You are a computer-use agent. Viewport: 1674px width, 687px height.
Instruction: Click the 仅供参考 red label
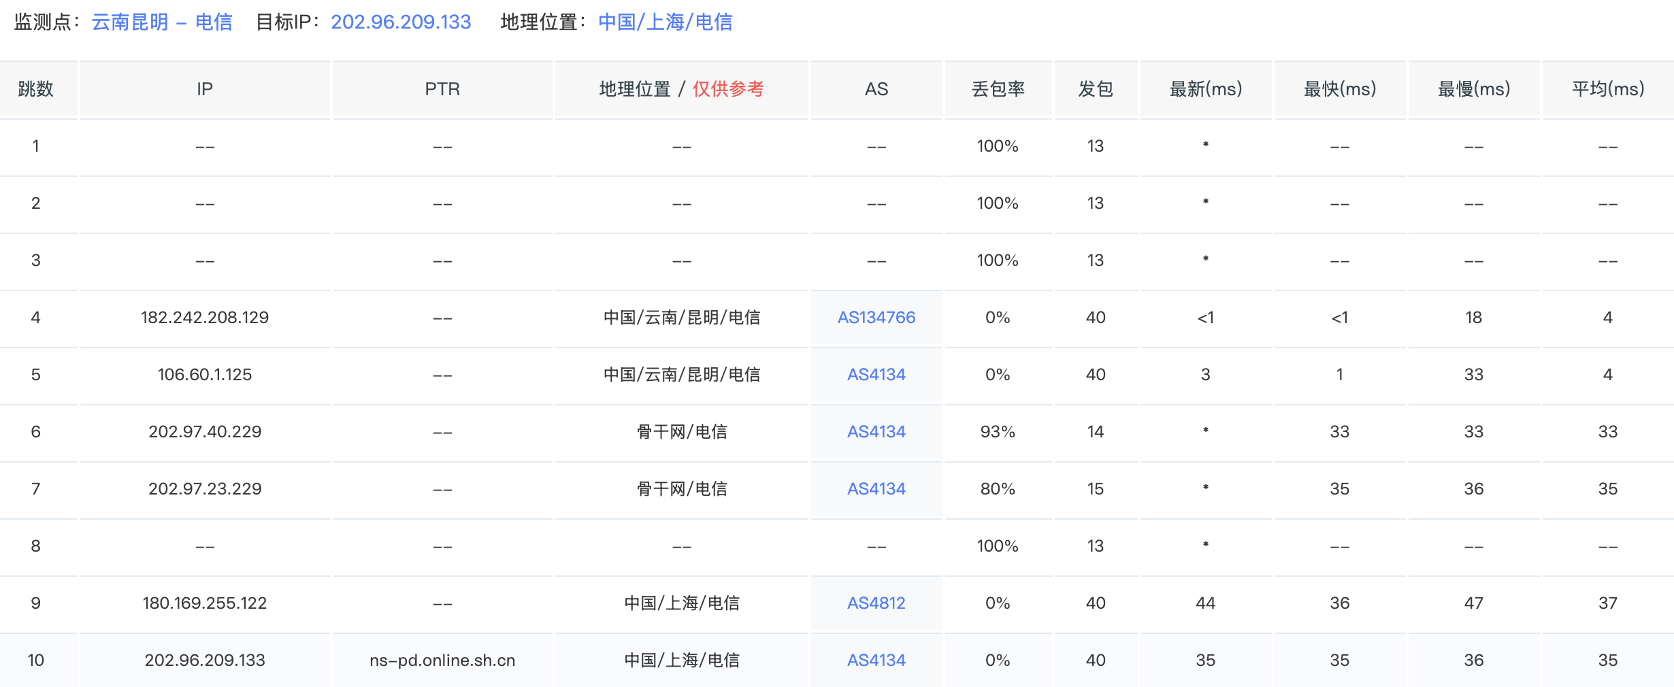[729, 88]
